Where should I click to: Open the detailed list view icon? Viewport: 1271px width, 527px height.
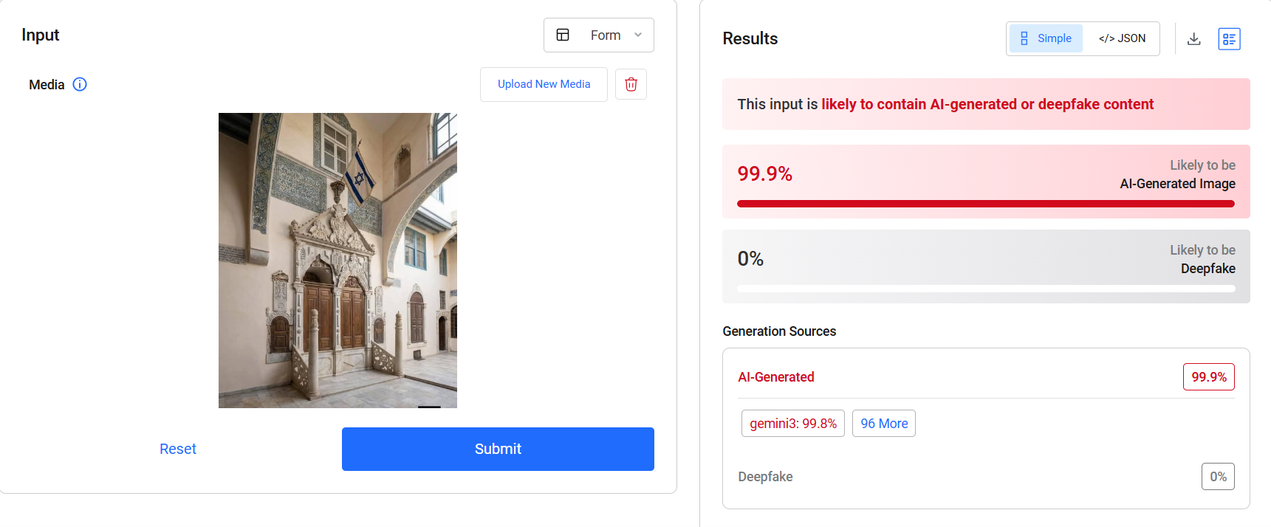click(1229, 39)
